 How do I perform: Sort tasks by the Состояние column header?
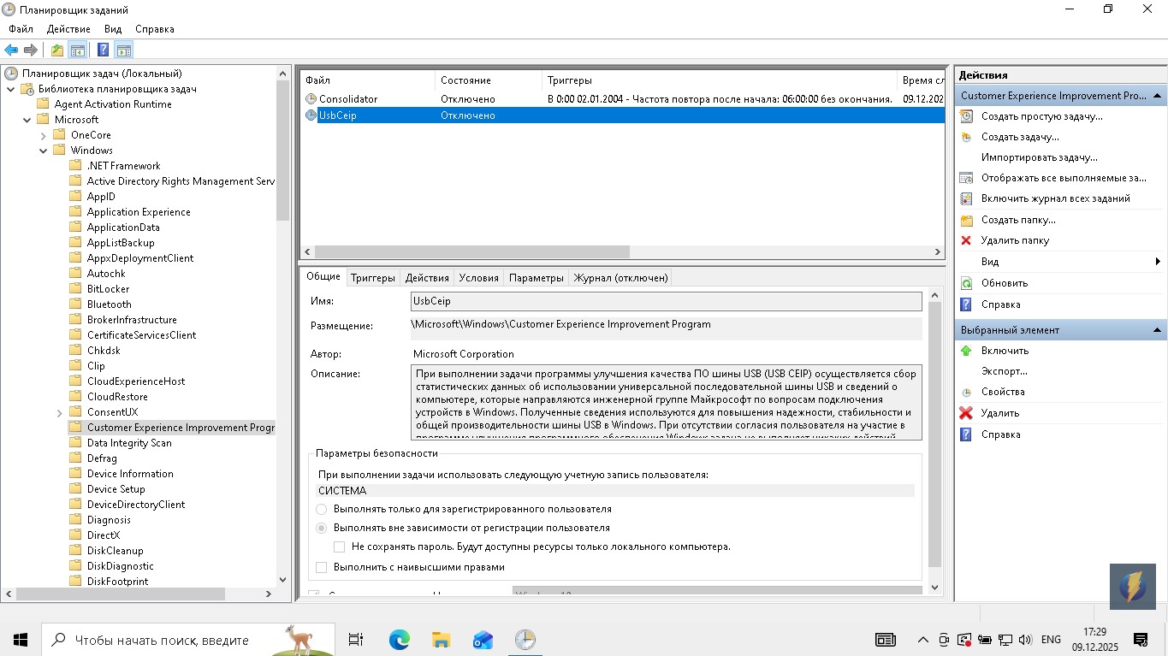[x=489, y=80]
